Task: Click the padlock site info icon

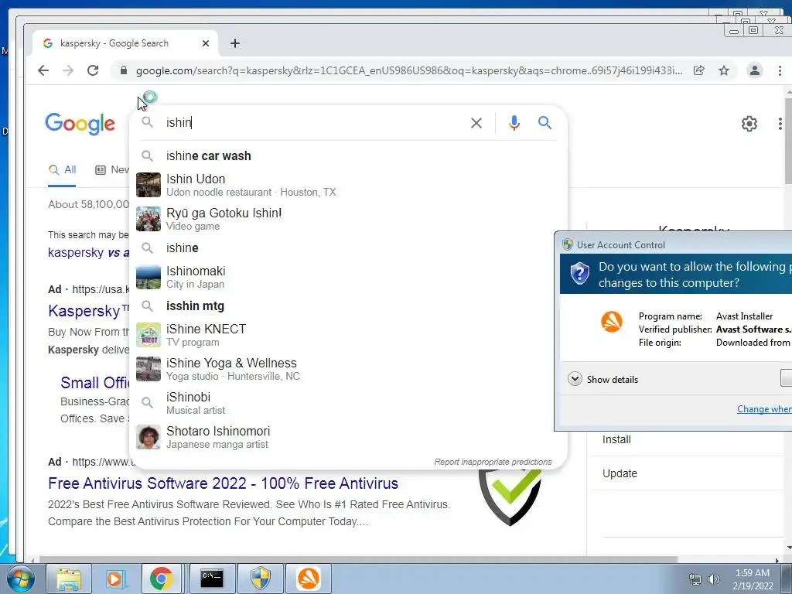Action: tap(124, 70)
